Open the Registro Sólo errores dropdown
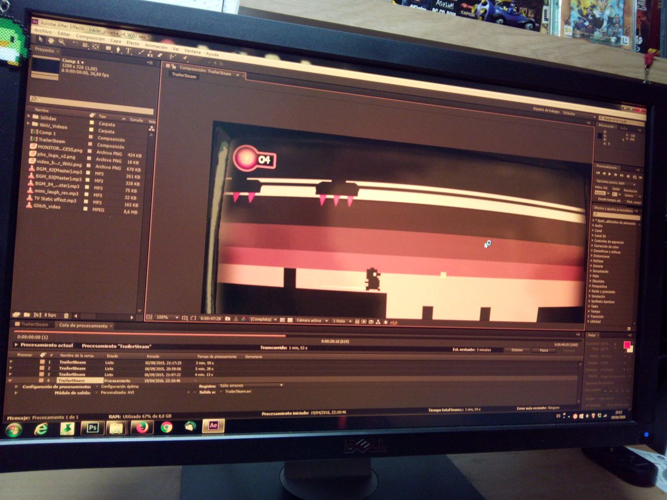The height and width of the screenshot is (500, 667). 250,386
